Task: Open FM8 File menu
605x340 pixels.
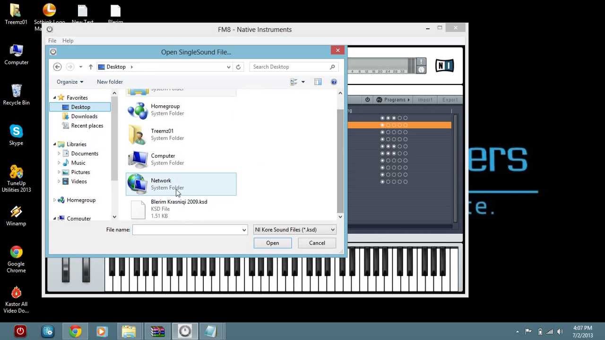Action: pyautogui.click(x=52, y=41)
